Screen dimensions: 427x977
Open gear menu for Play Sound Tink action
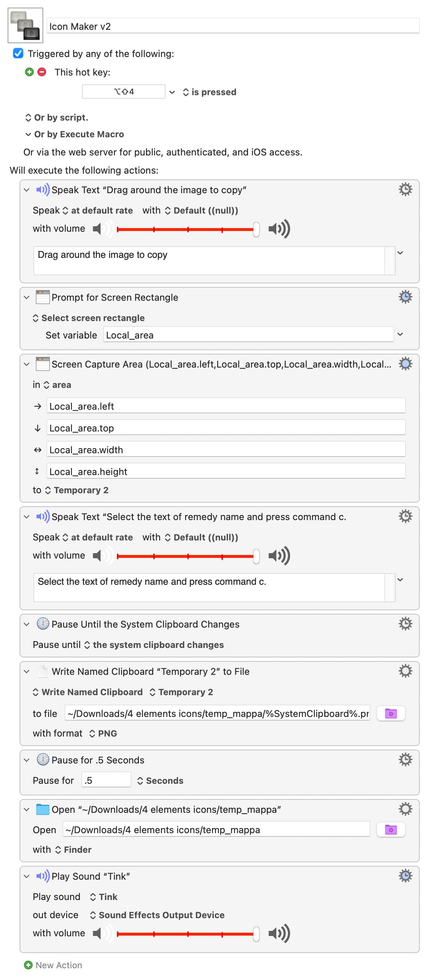click(x=405, y=876)
